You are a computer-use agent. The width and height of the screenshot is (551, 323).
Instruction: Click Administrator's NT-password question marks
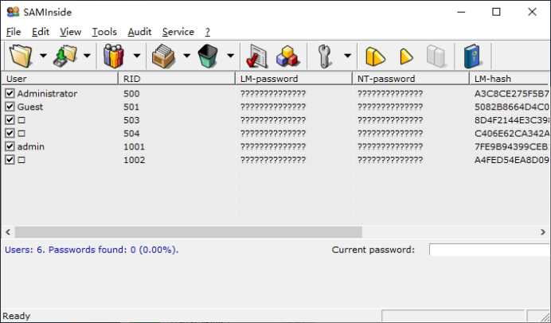390,93
